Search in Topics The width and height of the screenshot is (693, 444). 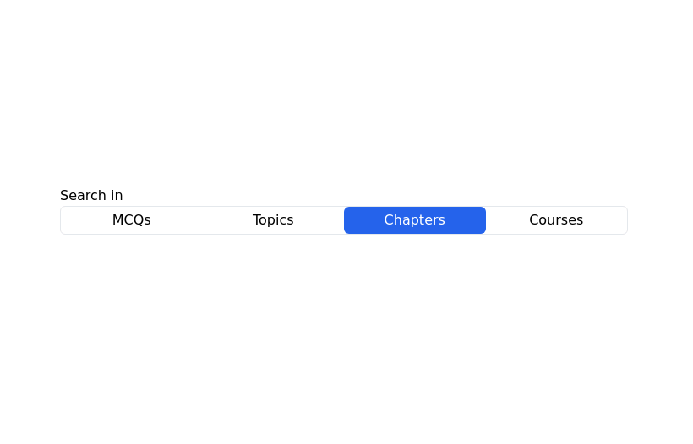click(273, 220)
